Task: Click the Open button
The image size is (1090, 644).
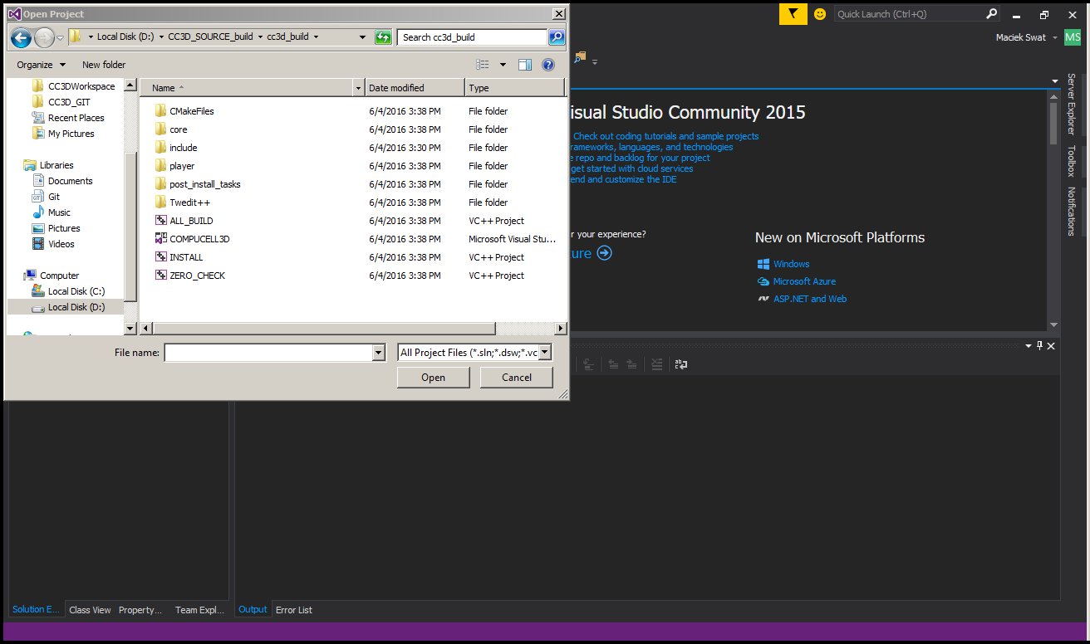Action: click(433, 378)
